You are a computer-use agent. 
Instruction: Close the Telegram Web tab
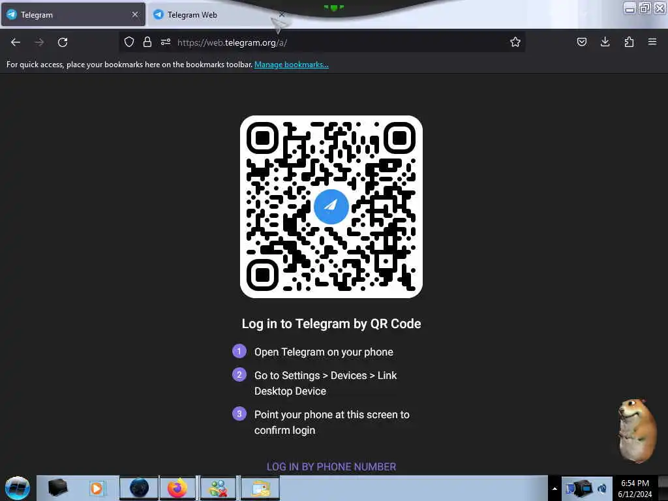coord(282,14)
